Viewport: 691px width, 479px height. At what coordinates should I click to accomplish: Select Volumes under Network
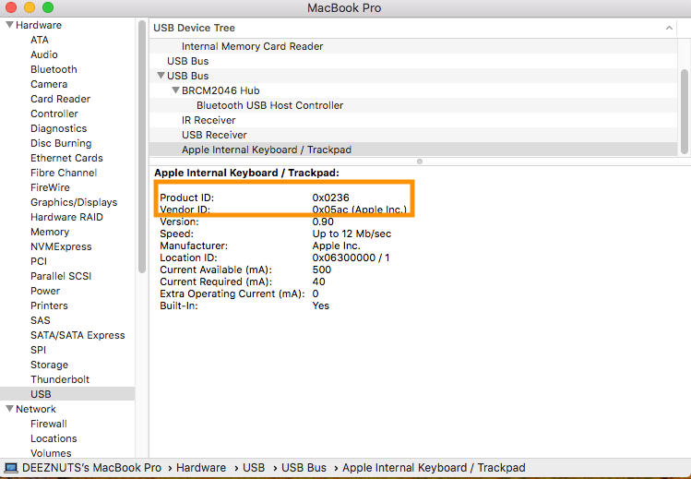[x=51, y=453]
